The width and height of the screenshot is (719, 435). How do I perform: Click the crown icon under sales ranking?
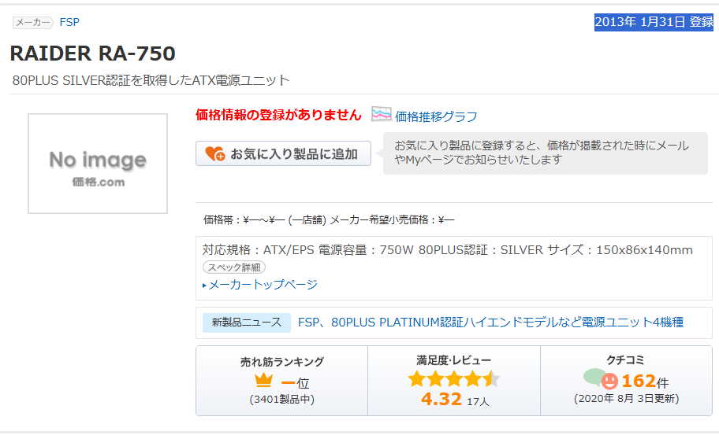coord(263,382)
